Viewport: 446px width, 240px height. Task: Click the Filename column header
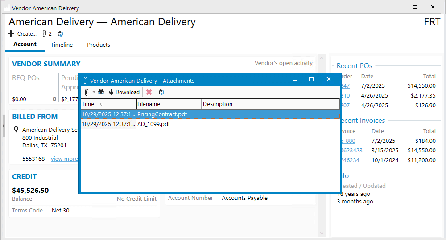click(169, 104)
